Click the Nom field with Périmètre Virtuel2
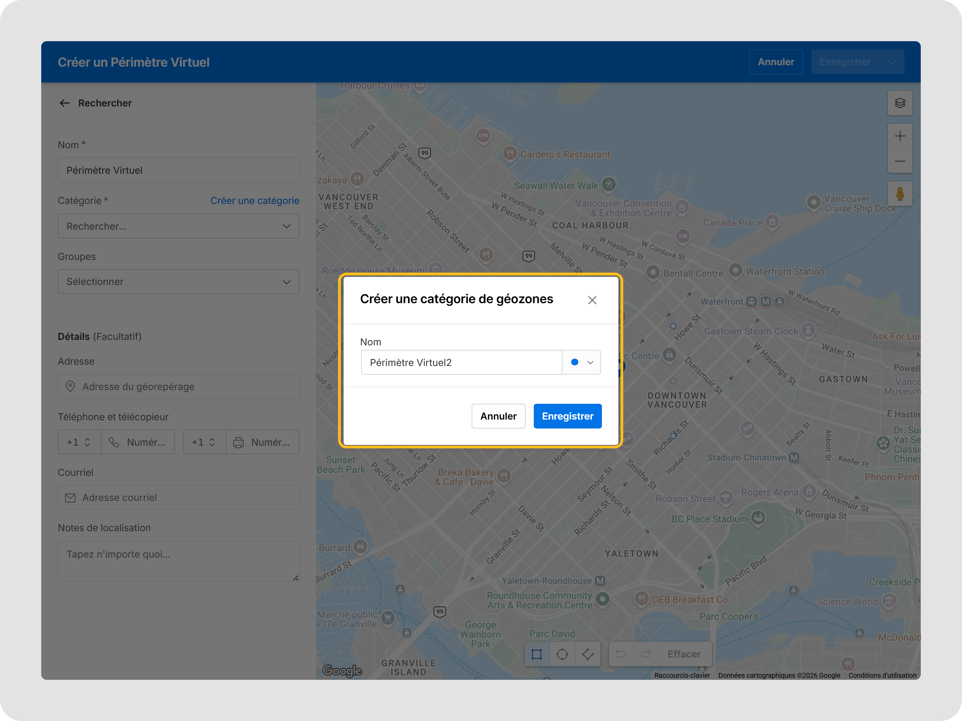 point(461,363)
